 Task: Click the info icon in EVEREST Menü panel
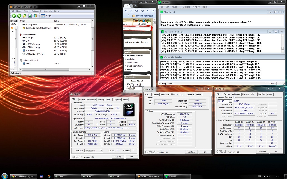click(x=12, y=28)
